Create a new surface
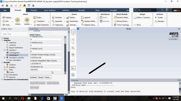Screen dimensions: 181x101 click(159, 17)
